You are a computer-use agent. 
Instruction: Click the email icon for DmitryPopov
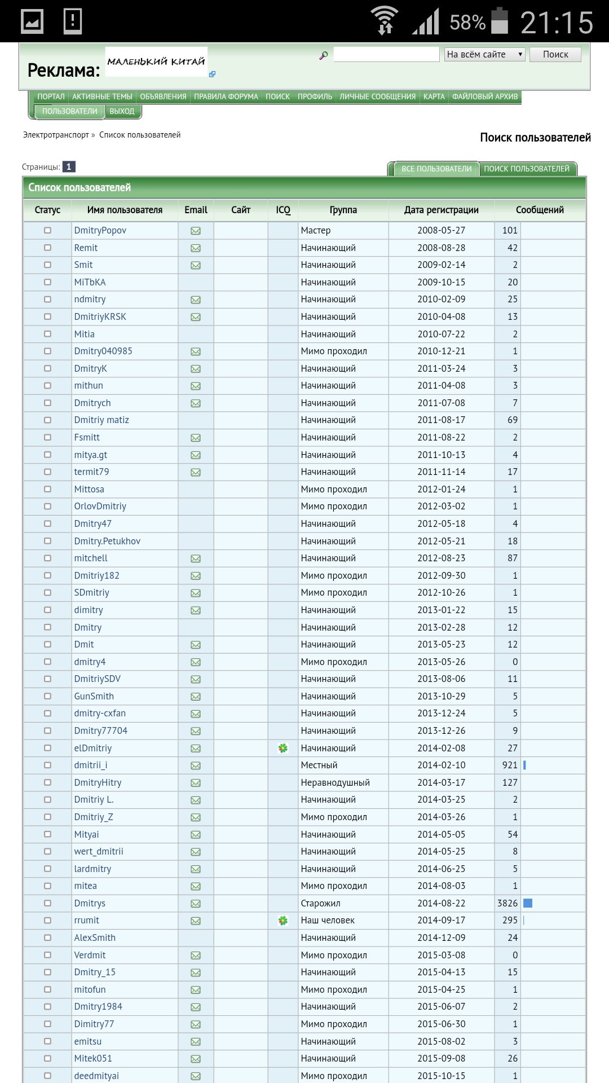click(x=196, y=231)
